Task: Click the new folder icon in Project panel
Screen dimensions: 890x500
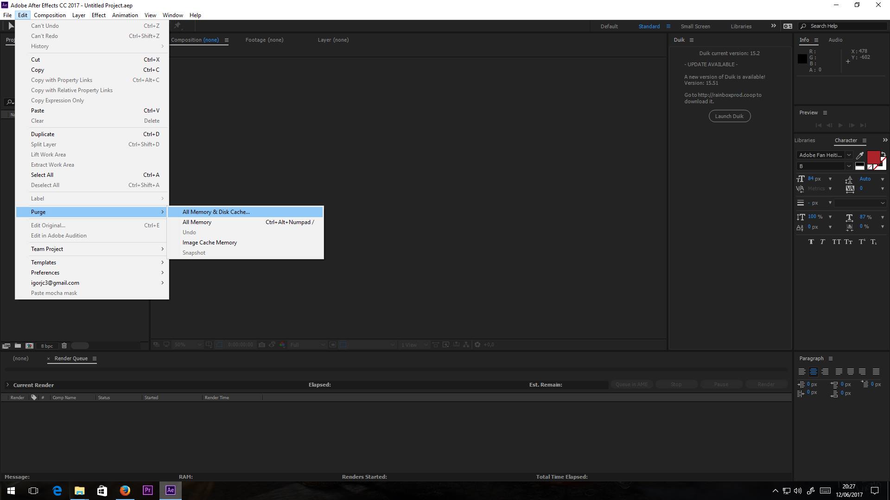Action: [18, 345]
